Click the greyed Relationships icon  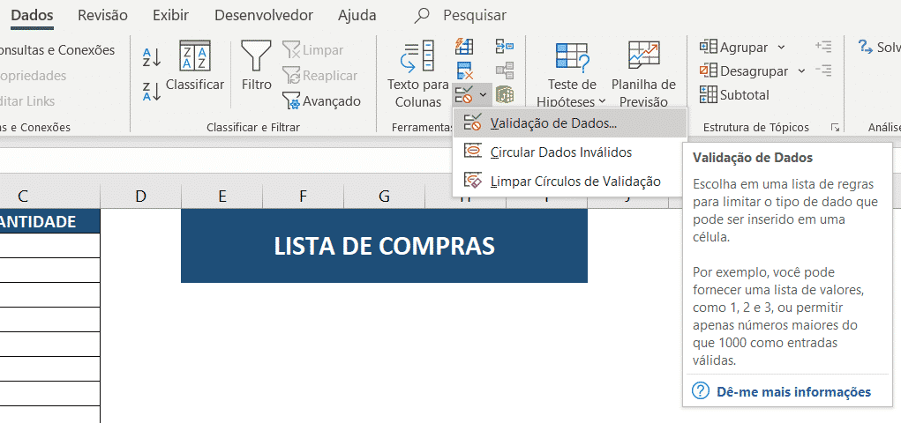(505, 70)
